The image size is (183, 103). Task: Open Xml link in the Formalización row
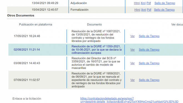pos(144,10)
